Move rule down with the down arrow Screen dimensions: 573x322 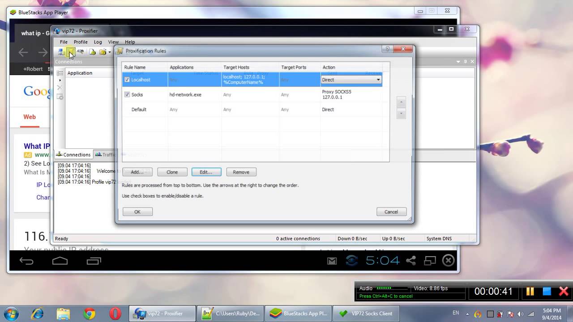402,114
